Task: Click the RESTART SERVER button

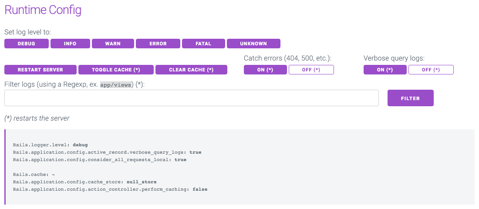Action: 40,70
